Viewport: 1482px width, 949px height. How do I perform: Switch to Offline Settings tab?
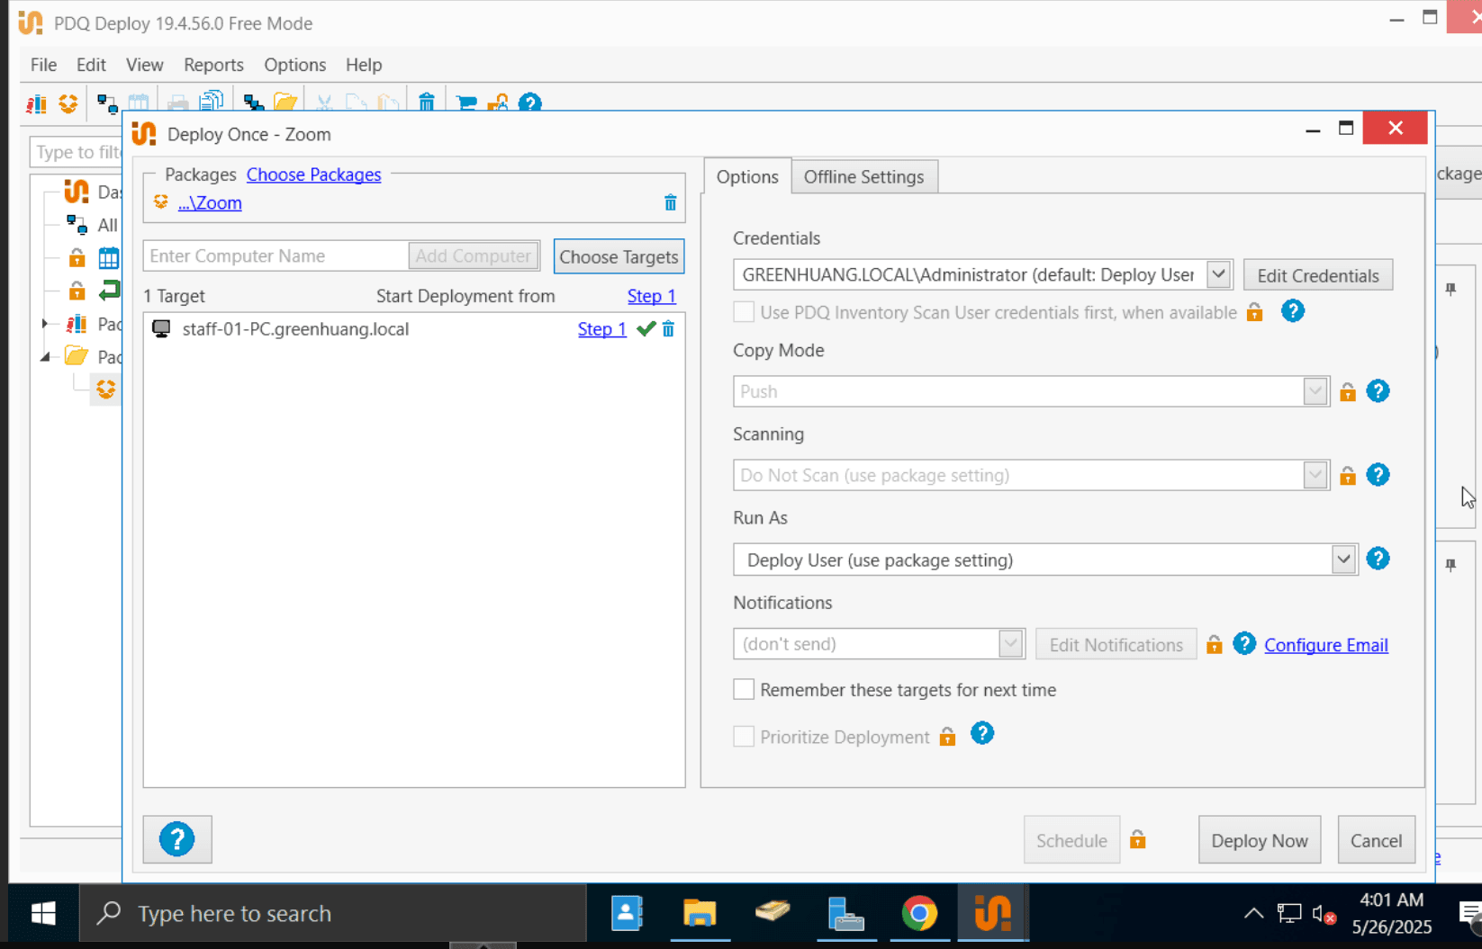[x=863, y=176]
